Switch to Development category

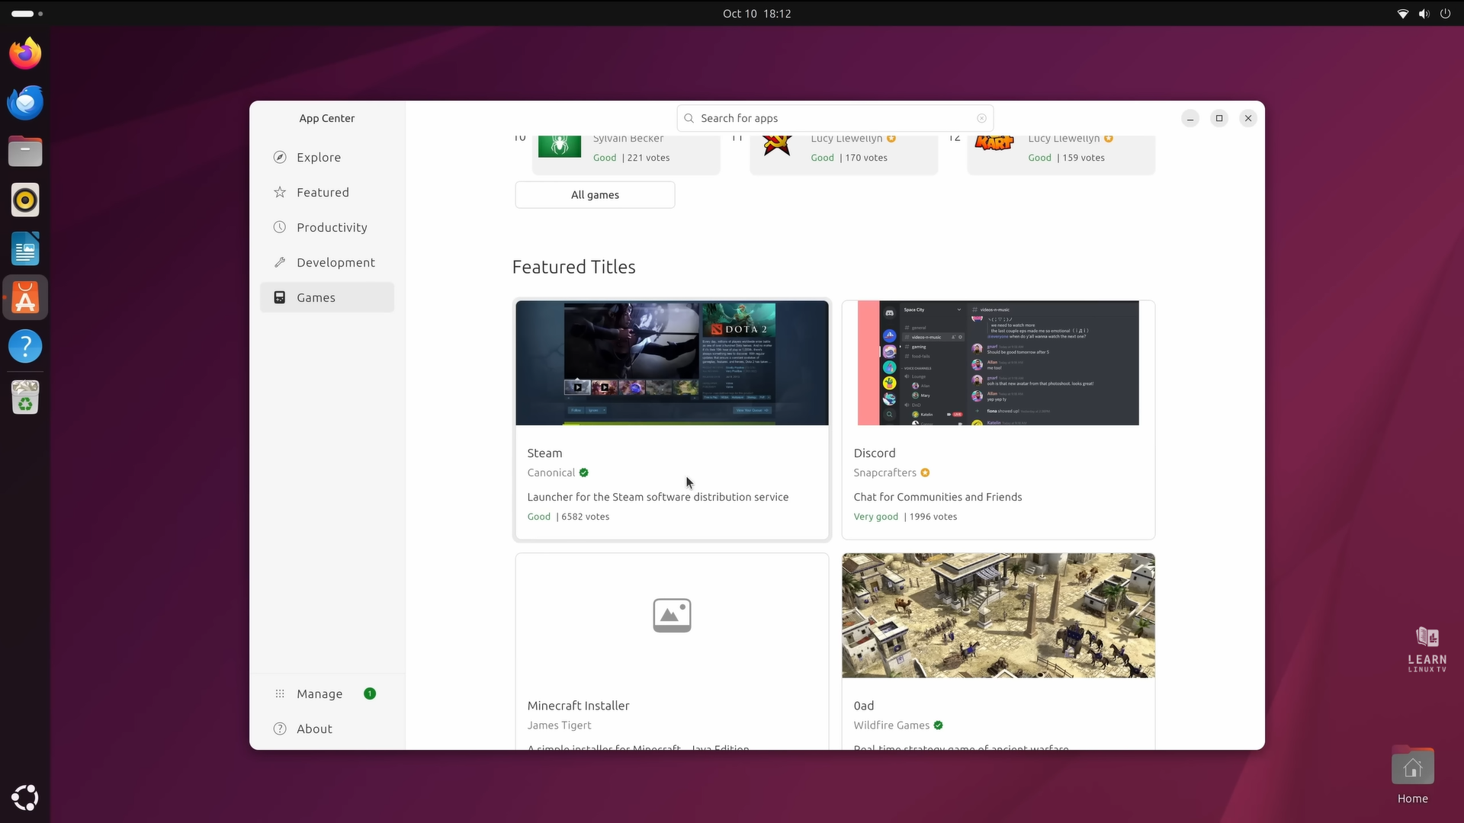click(x=327, y=262)
